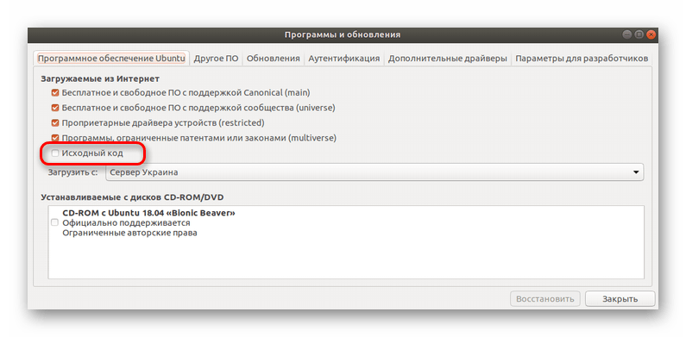Switch to the Другое ПО tab
686x337 pixels.
(216, 59)
